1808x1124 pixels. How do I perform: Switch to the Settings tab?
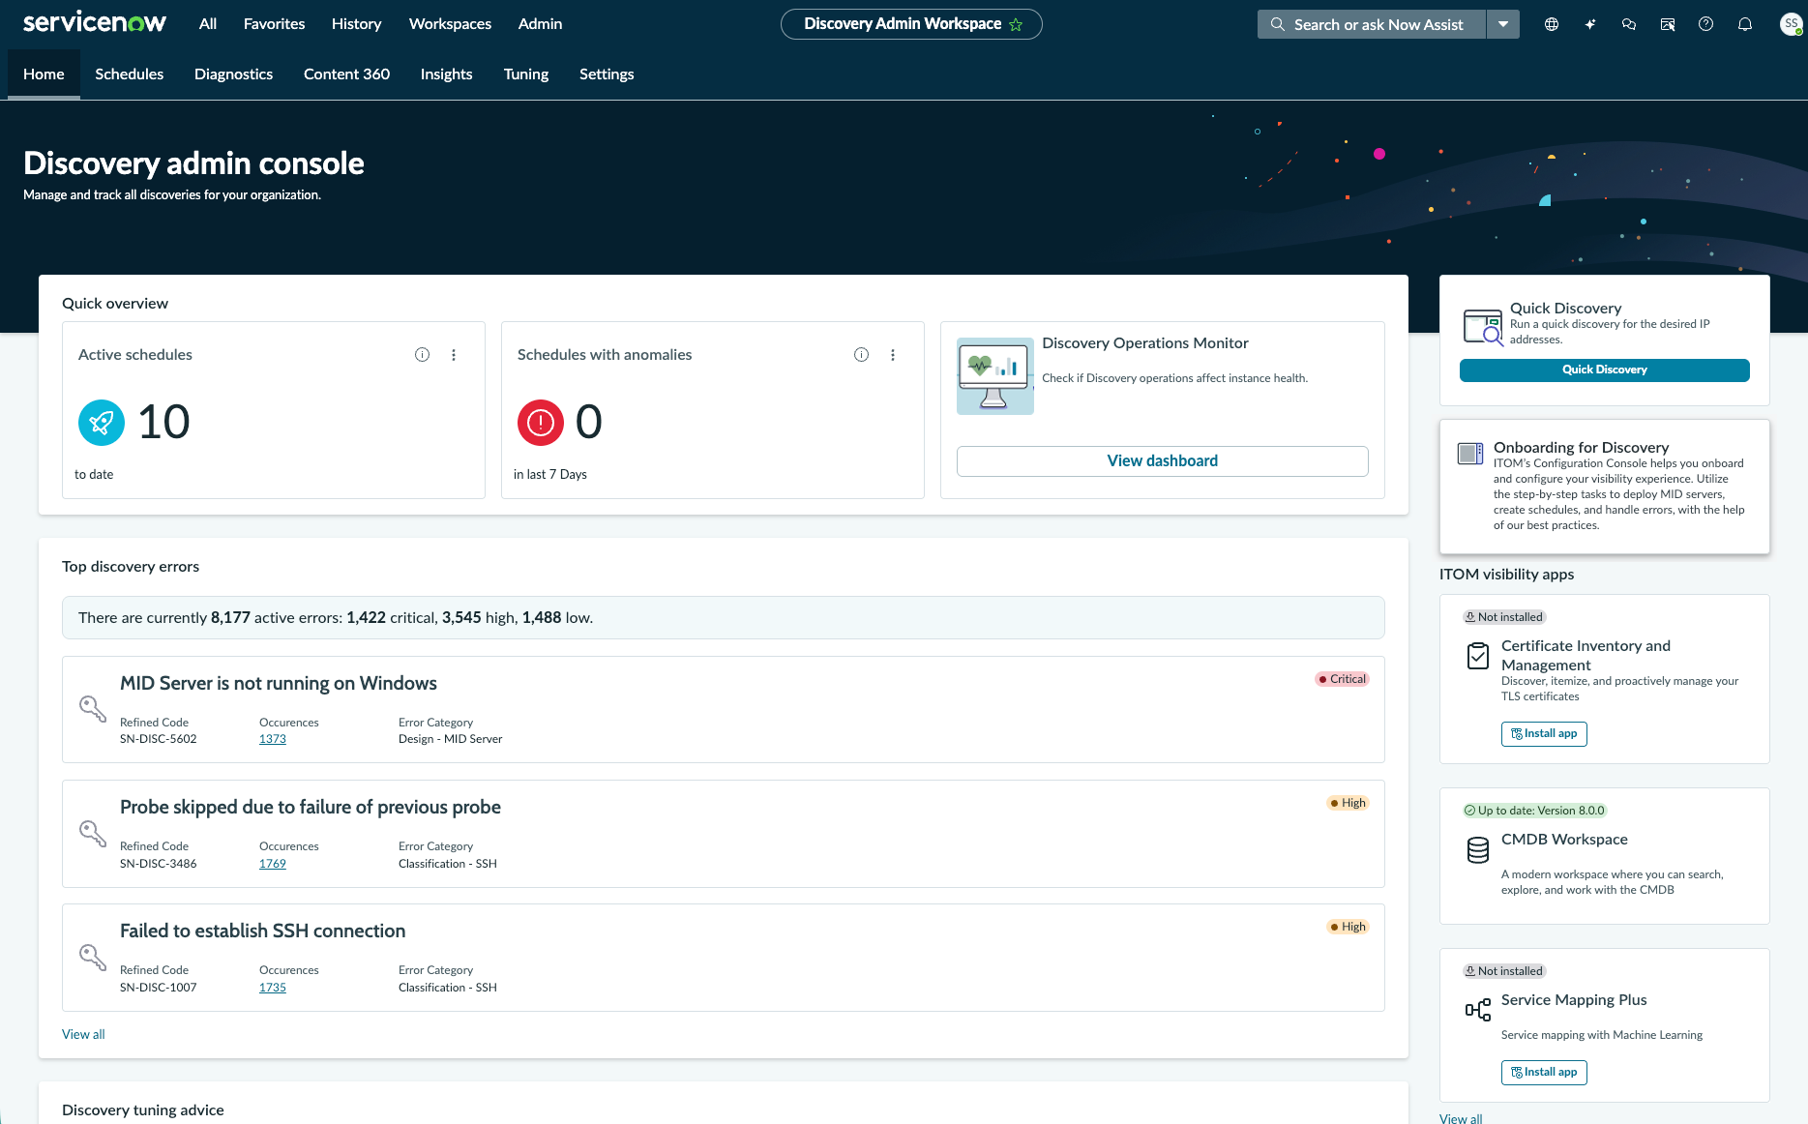[607, 74]
